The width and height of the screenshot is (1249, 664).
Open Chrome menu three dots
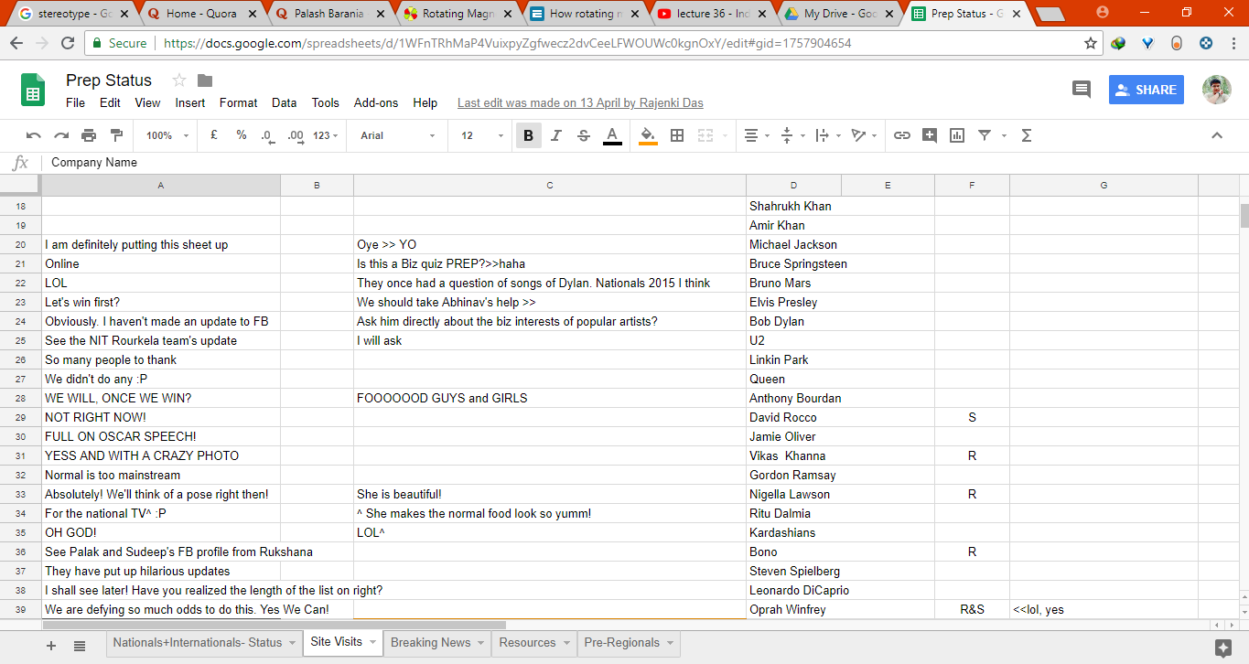tap(1233, 43)
